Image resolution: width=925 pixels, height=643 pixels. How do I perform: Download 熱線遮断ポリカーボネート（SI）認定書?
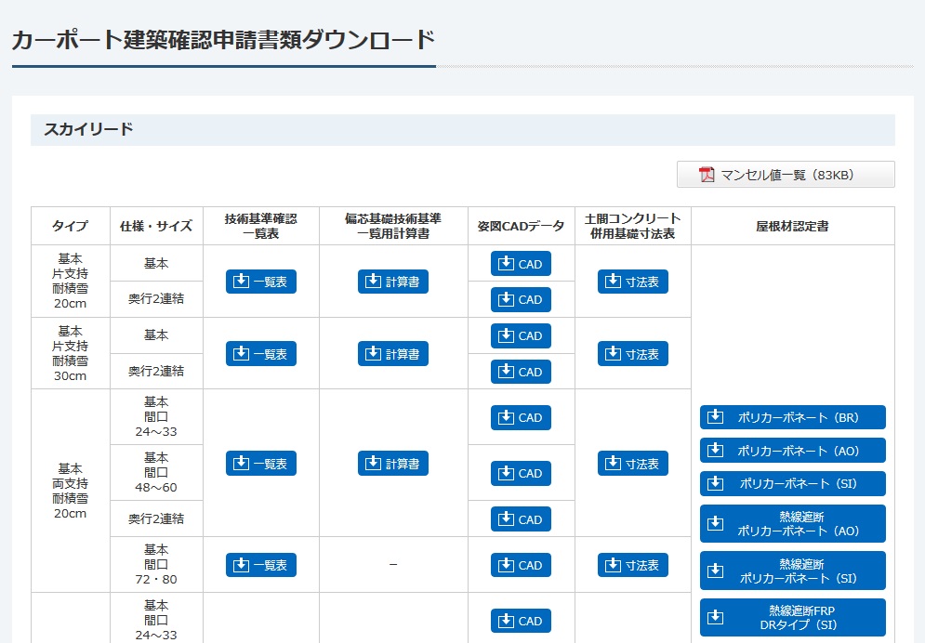coord(792,571)
